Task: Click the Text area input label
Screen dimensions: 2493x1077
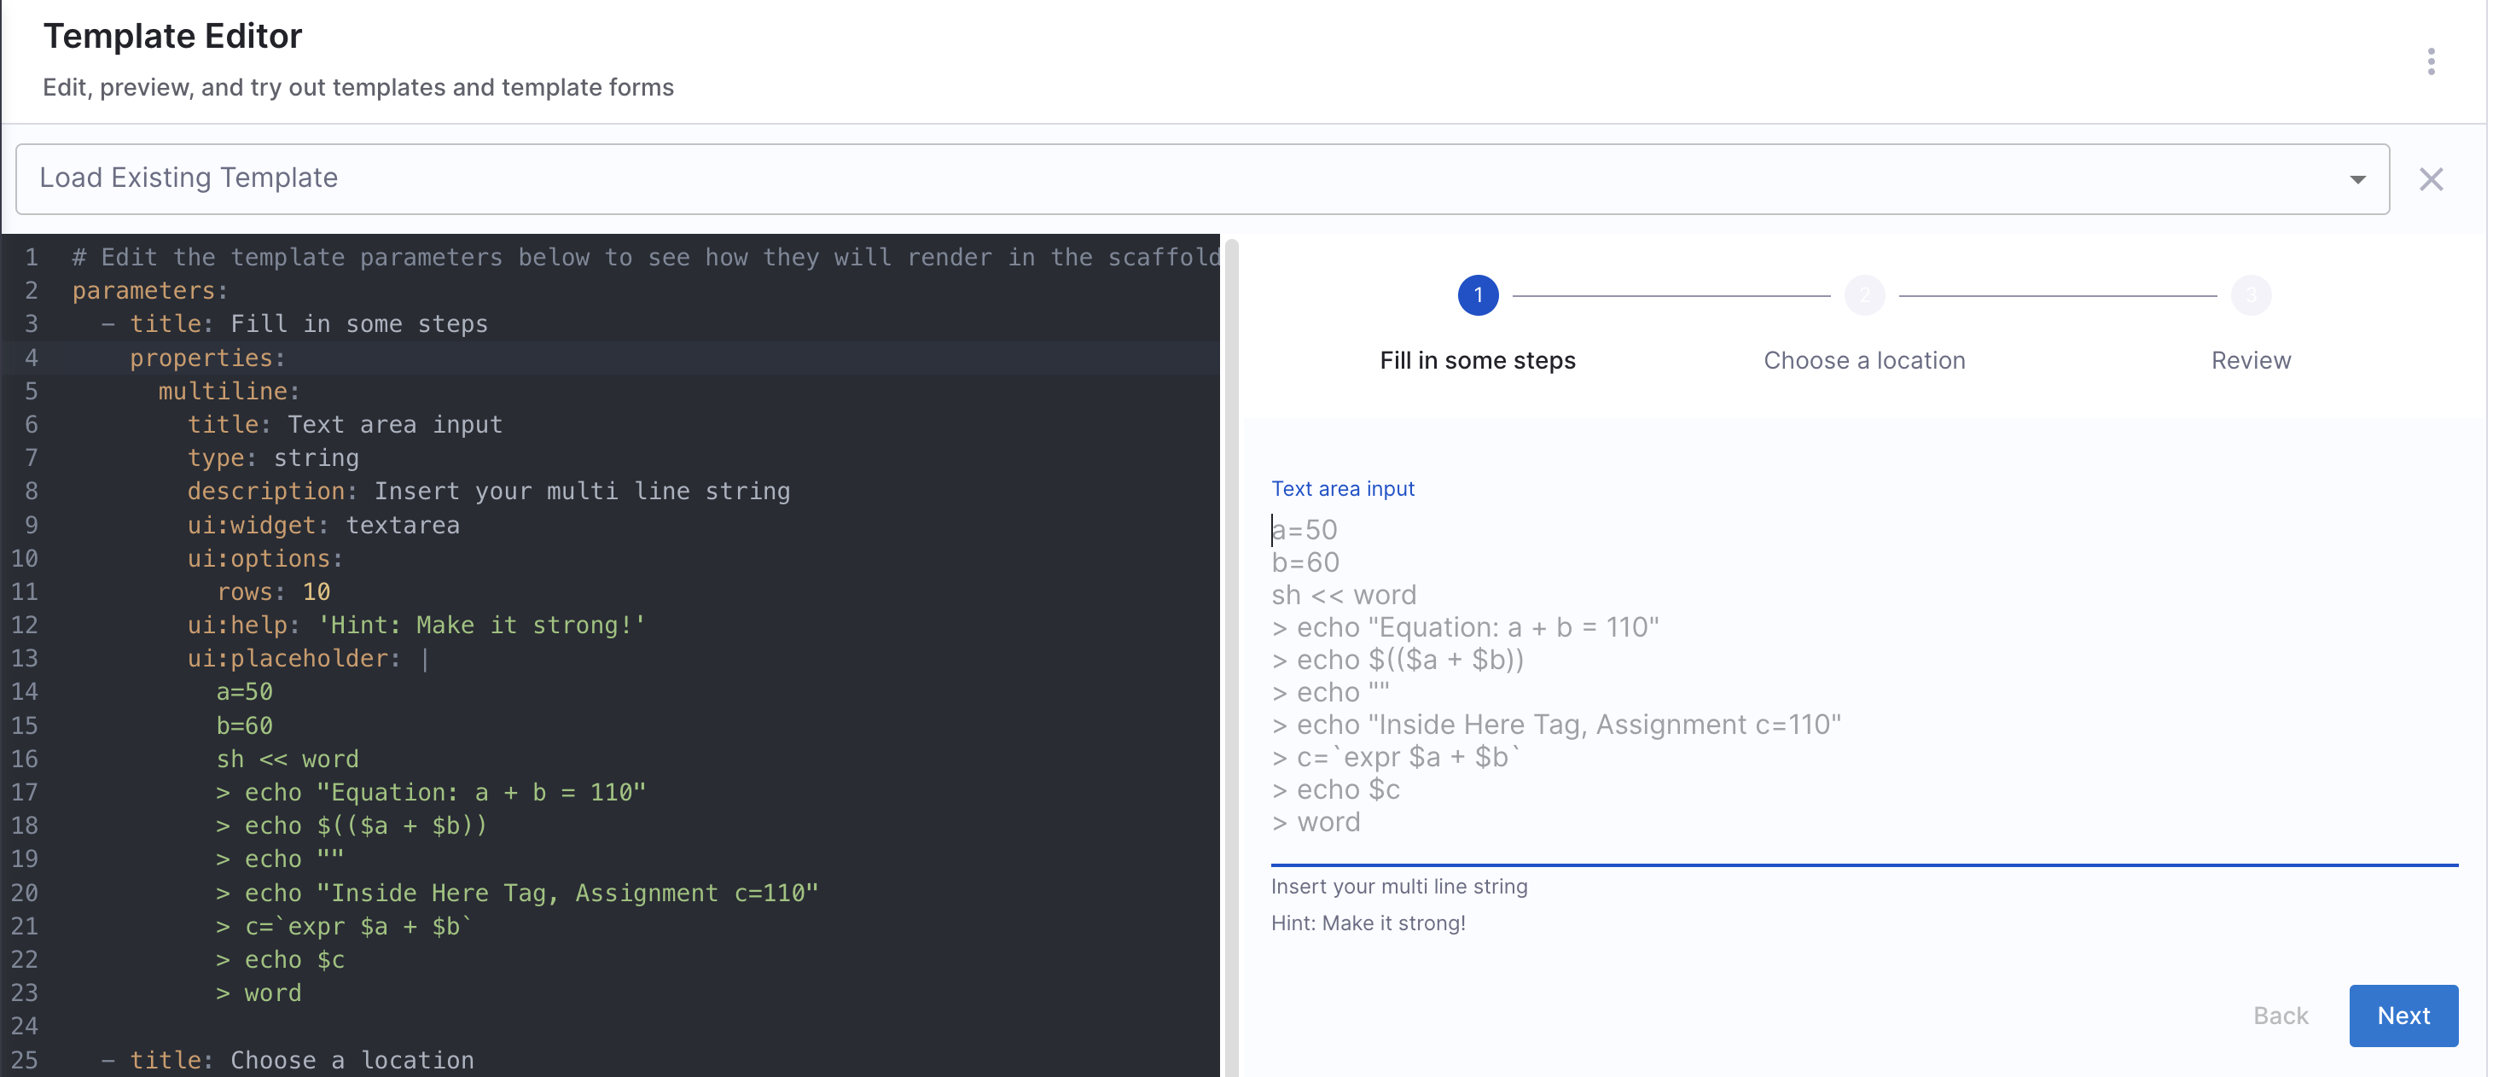Action: 1341,489
